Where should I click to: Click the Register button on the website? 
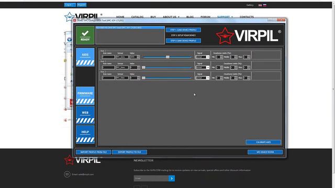82,5
